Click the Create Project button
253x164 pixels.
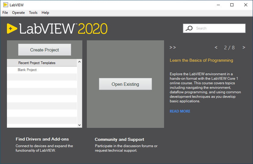click(45, 50)
